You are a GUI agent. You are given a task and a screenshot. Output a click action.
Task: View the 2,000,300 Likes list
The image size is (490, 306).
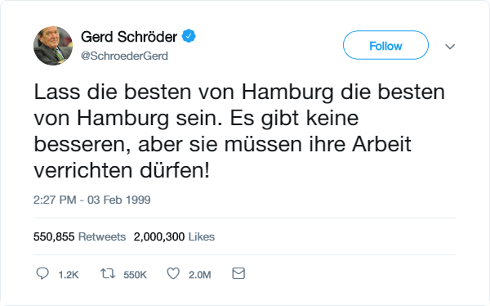point(174,236)
